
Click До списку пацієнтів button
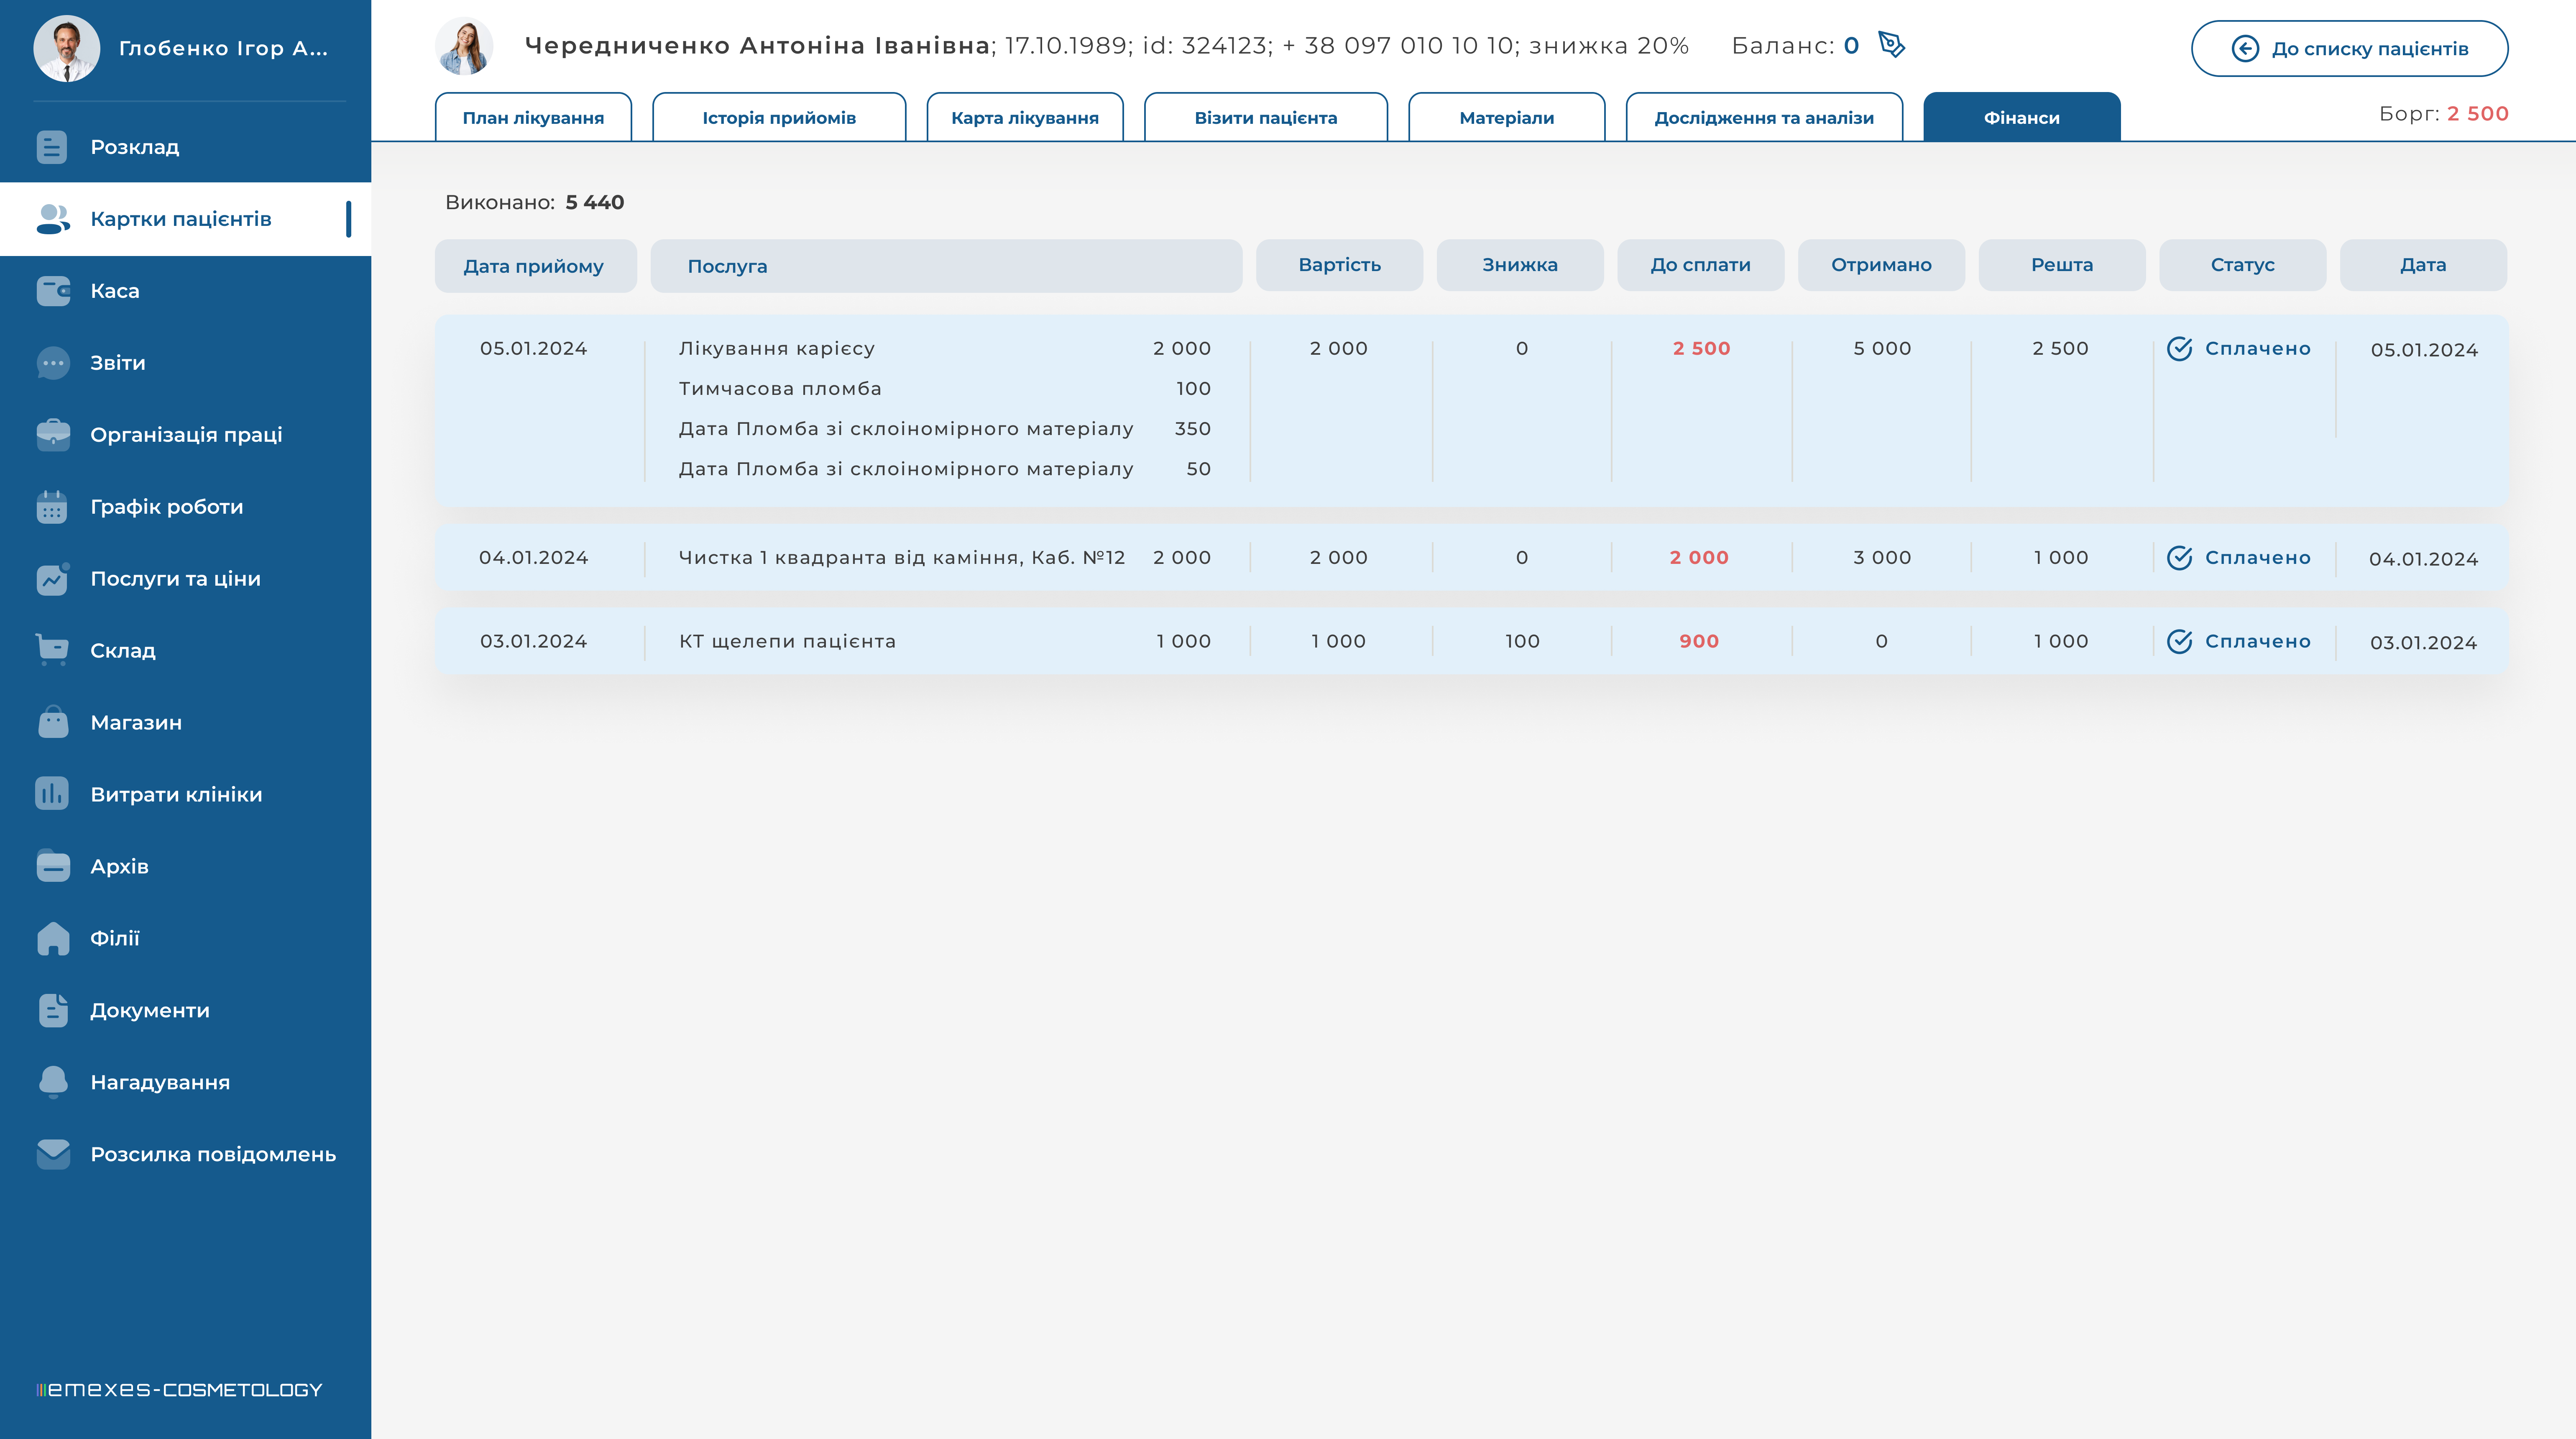(2349, 49)
